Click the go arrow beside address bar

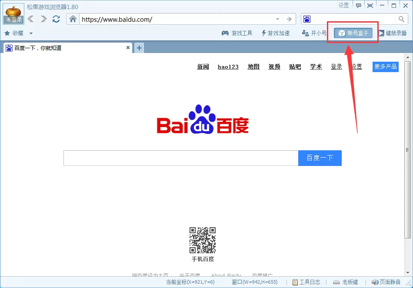click(x=289, y=19)
